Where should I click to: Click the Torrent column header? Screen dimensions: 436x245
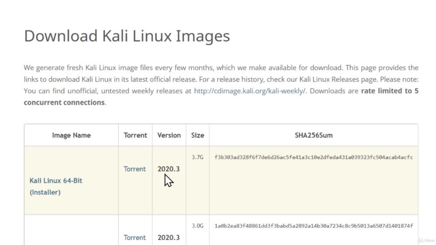(x=135, y=135)
